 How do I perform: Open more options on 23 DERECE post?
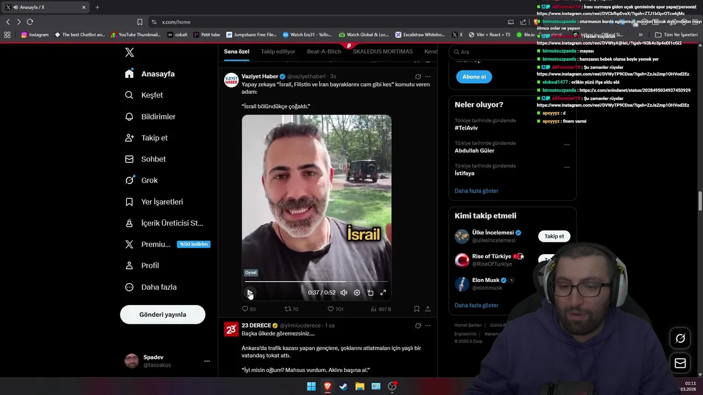tap(428, 325)
